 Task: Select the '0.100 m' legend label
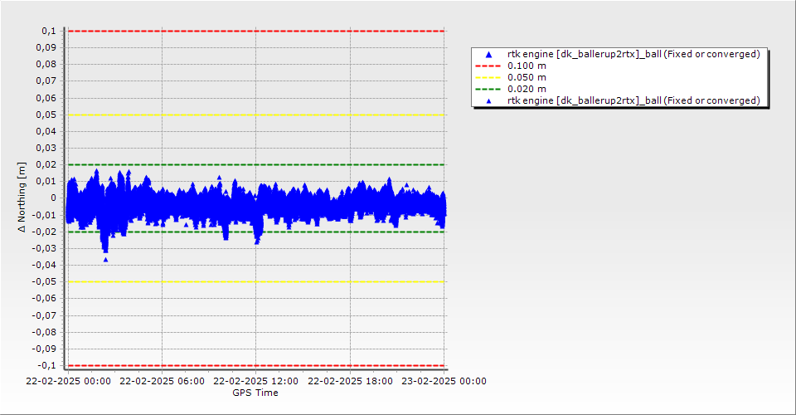click(x=527, y=66)
